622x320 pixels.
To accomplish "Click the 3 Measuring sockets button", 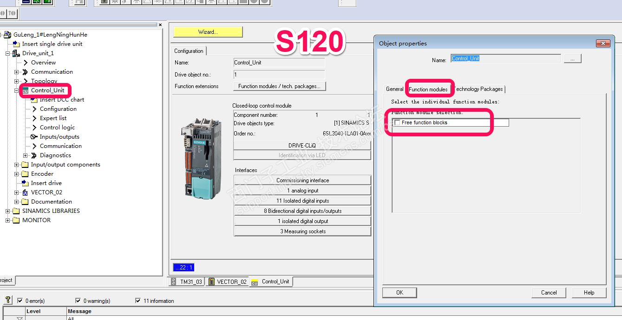I will (x=302, y=231).
